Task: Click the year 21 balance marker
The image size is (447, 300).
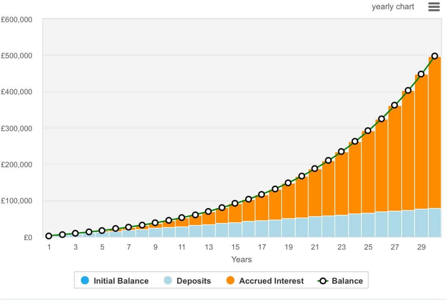Action: click(315, 169)
